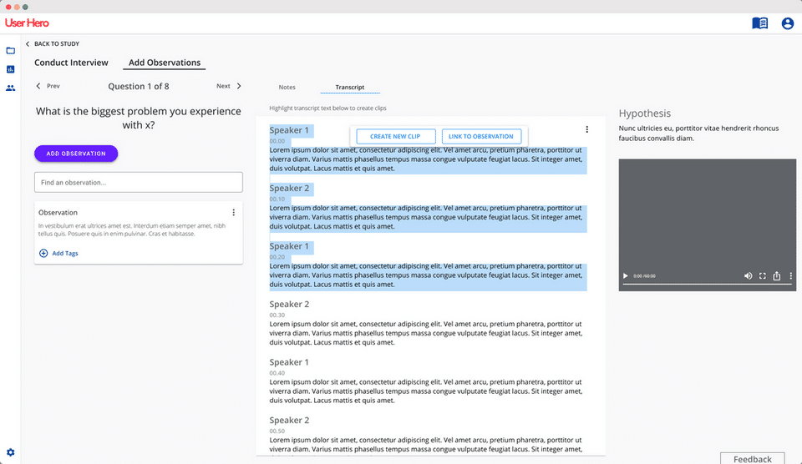Click the video share icon
This screenshot has width=802, height=464.
pos(776,276)
